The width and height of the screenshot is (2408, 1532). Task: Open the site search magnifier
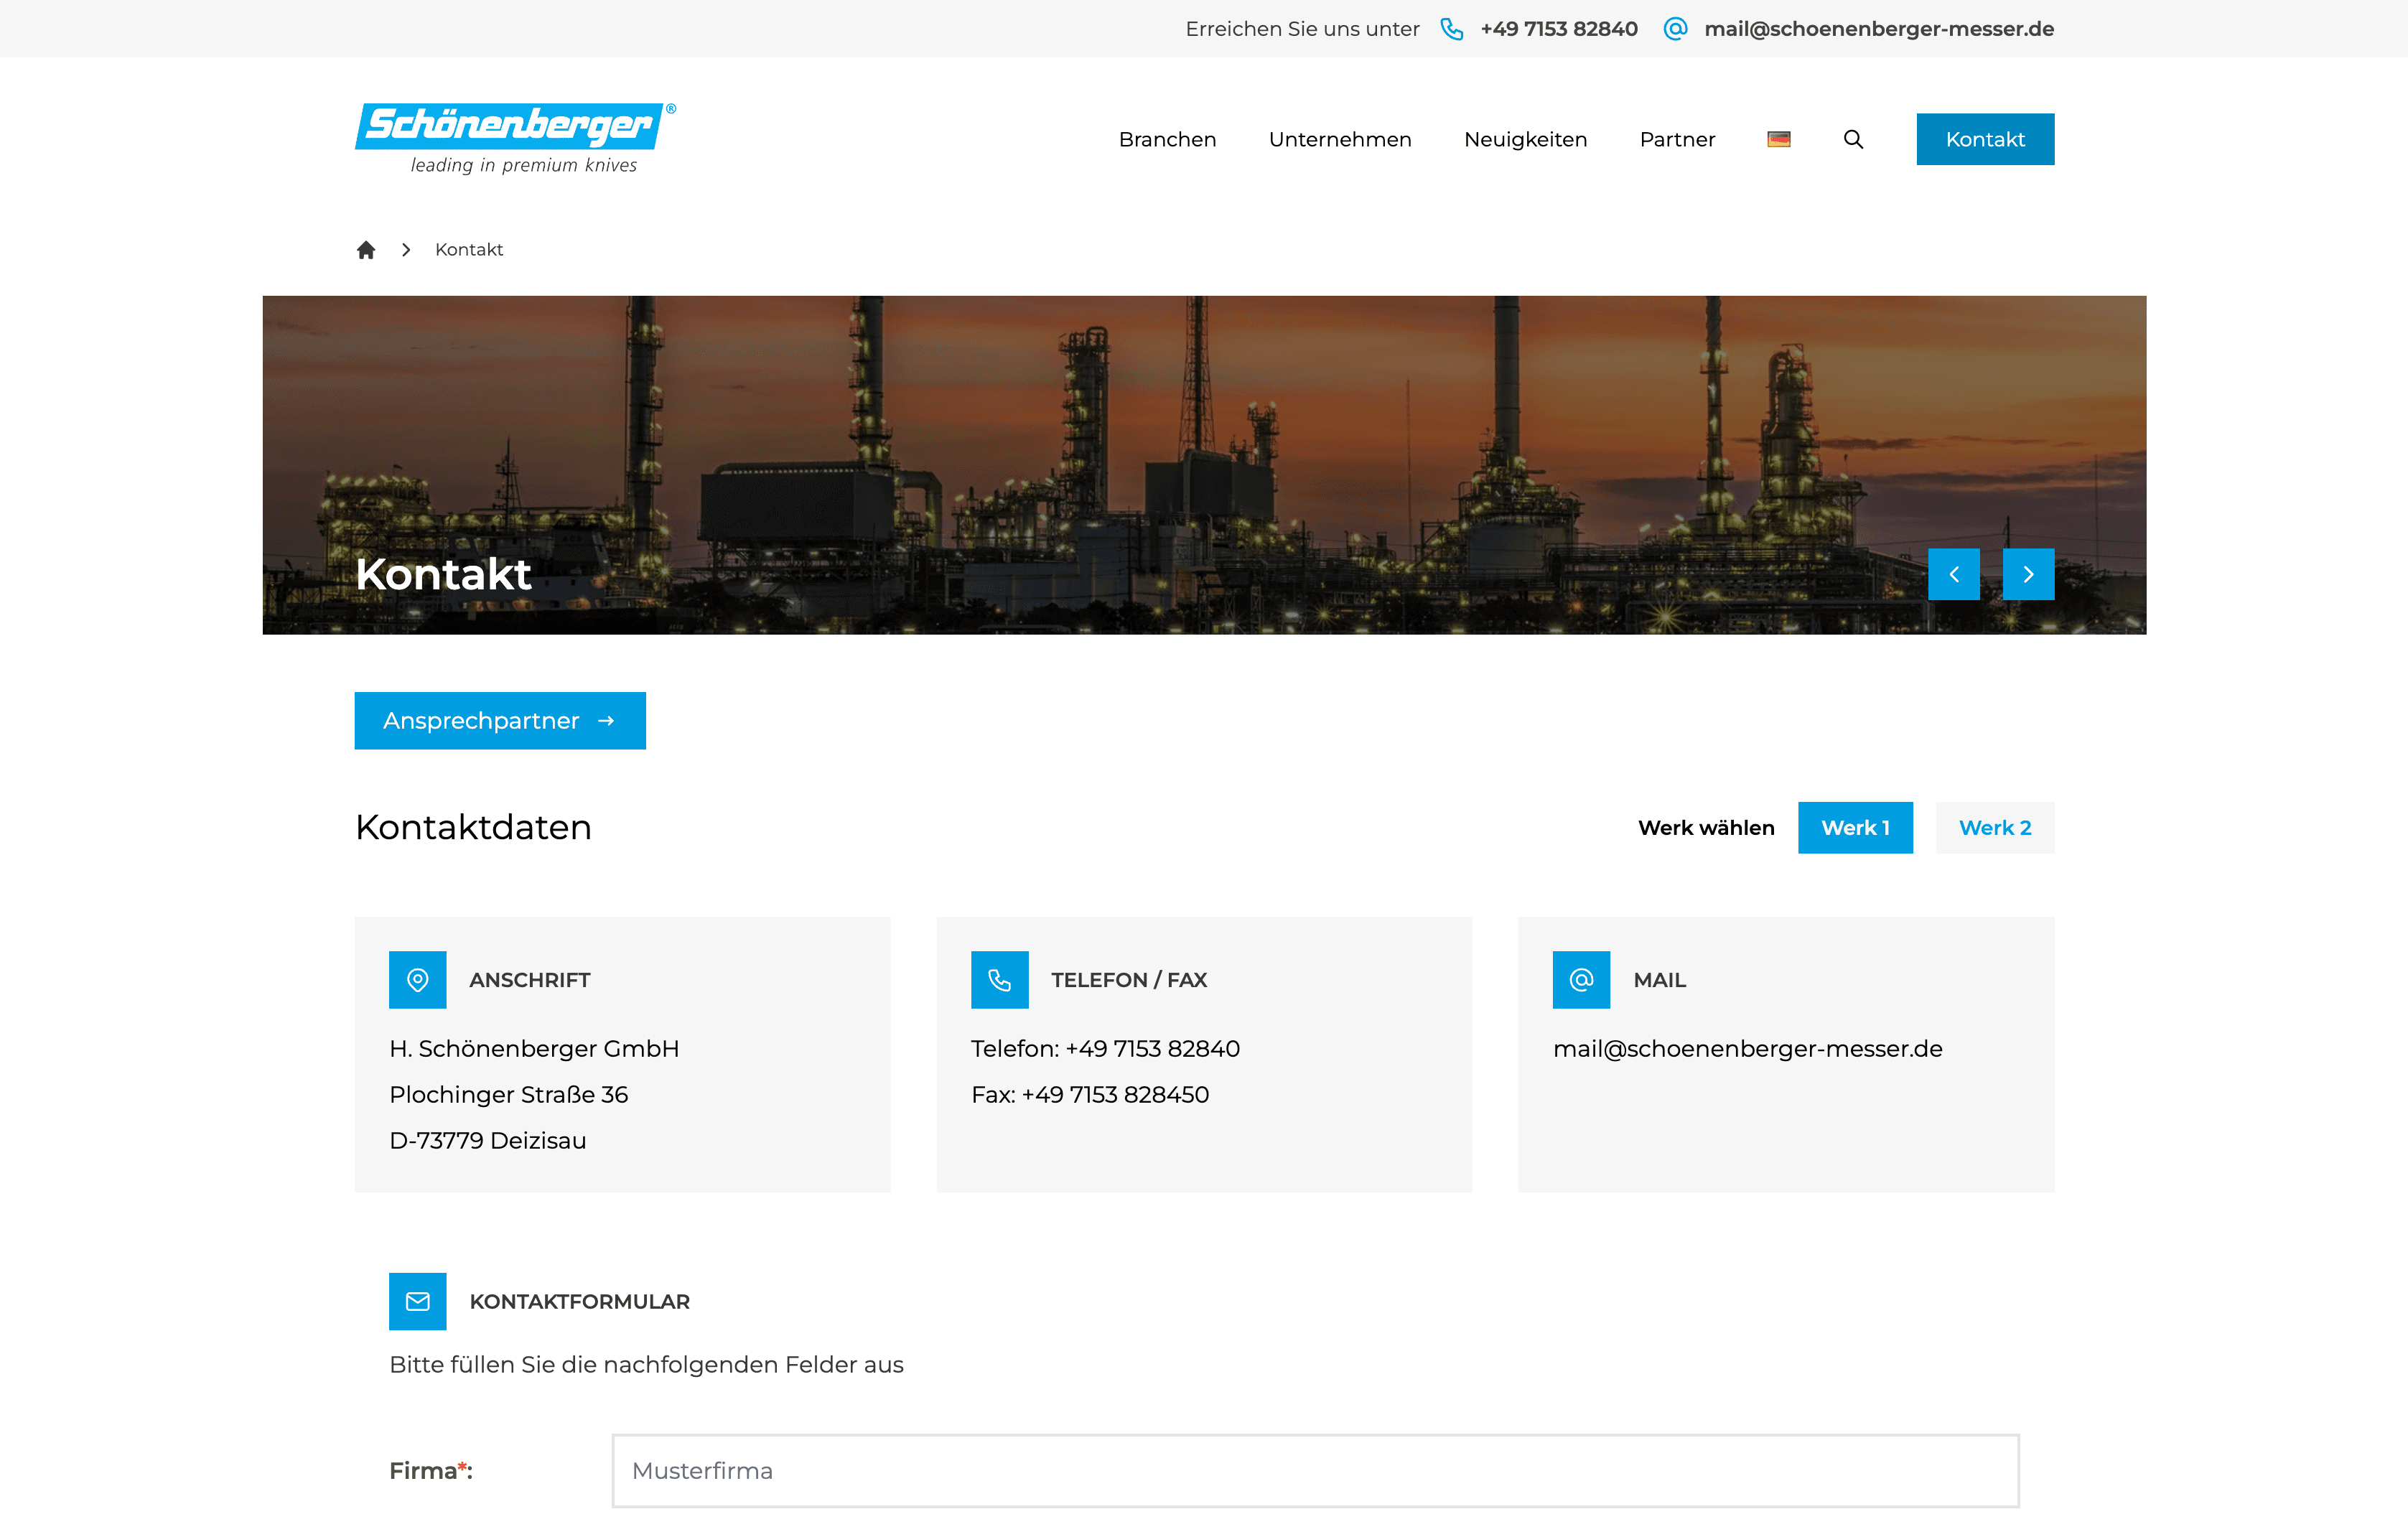(1853, 139)
